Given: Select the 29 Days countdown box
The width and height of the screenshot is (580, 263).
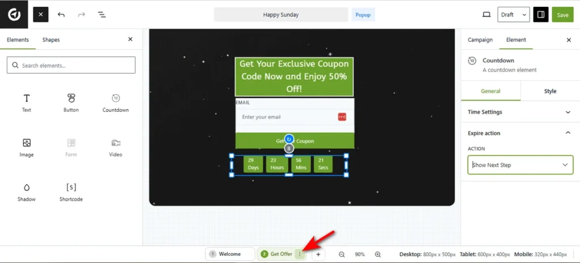Looking at the screenshot, I should click(x=253, y=164).
